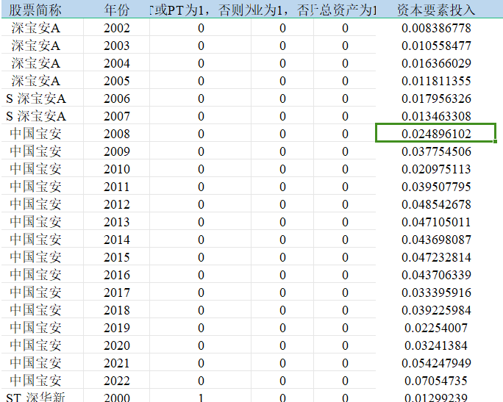Click the fill handle of selected cell
Image resolution: width=503 pixels, height=402 pixels.
click(496, 141)
